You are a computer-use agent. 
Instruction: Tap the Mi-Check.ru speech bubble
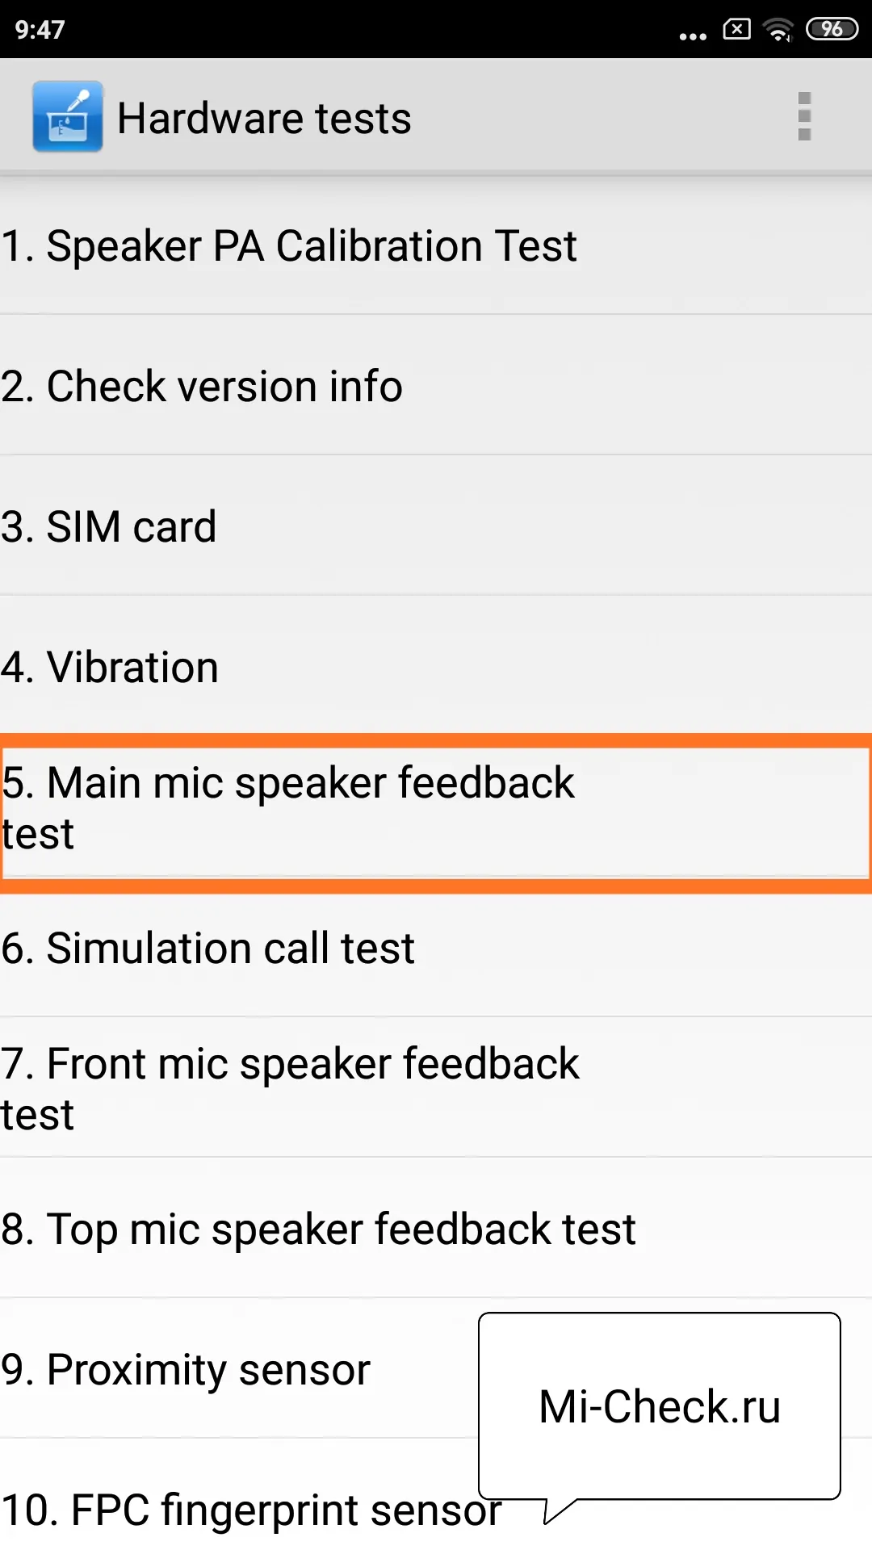659,1406
